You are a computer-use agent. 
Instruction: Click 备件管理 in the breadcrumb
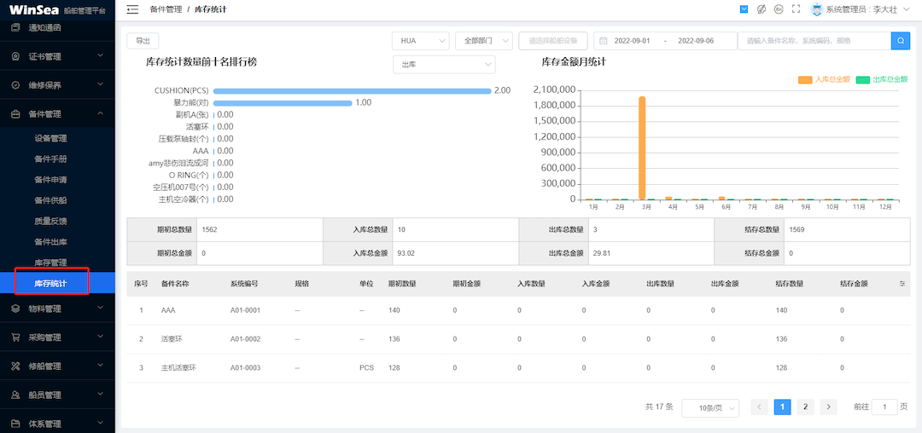coord(166,9)
